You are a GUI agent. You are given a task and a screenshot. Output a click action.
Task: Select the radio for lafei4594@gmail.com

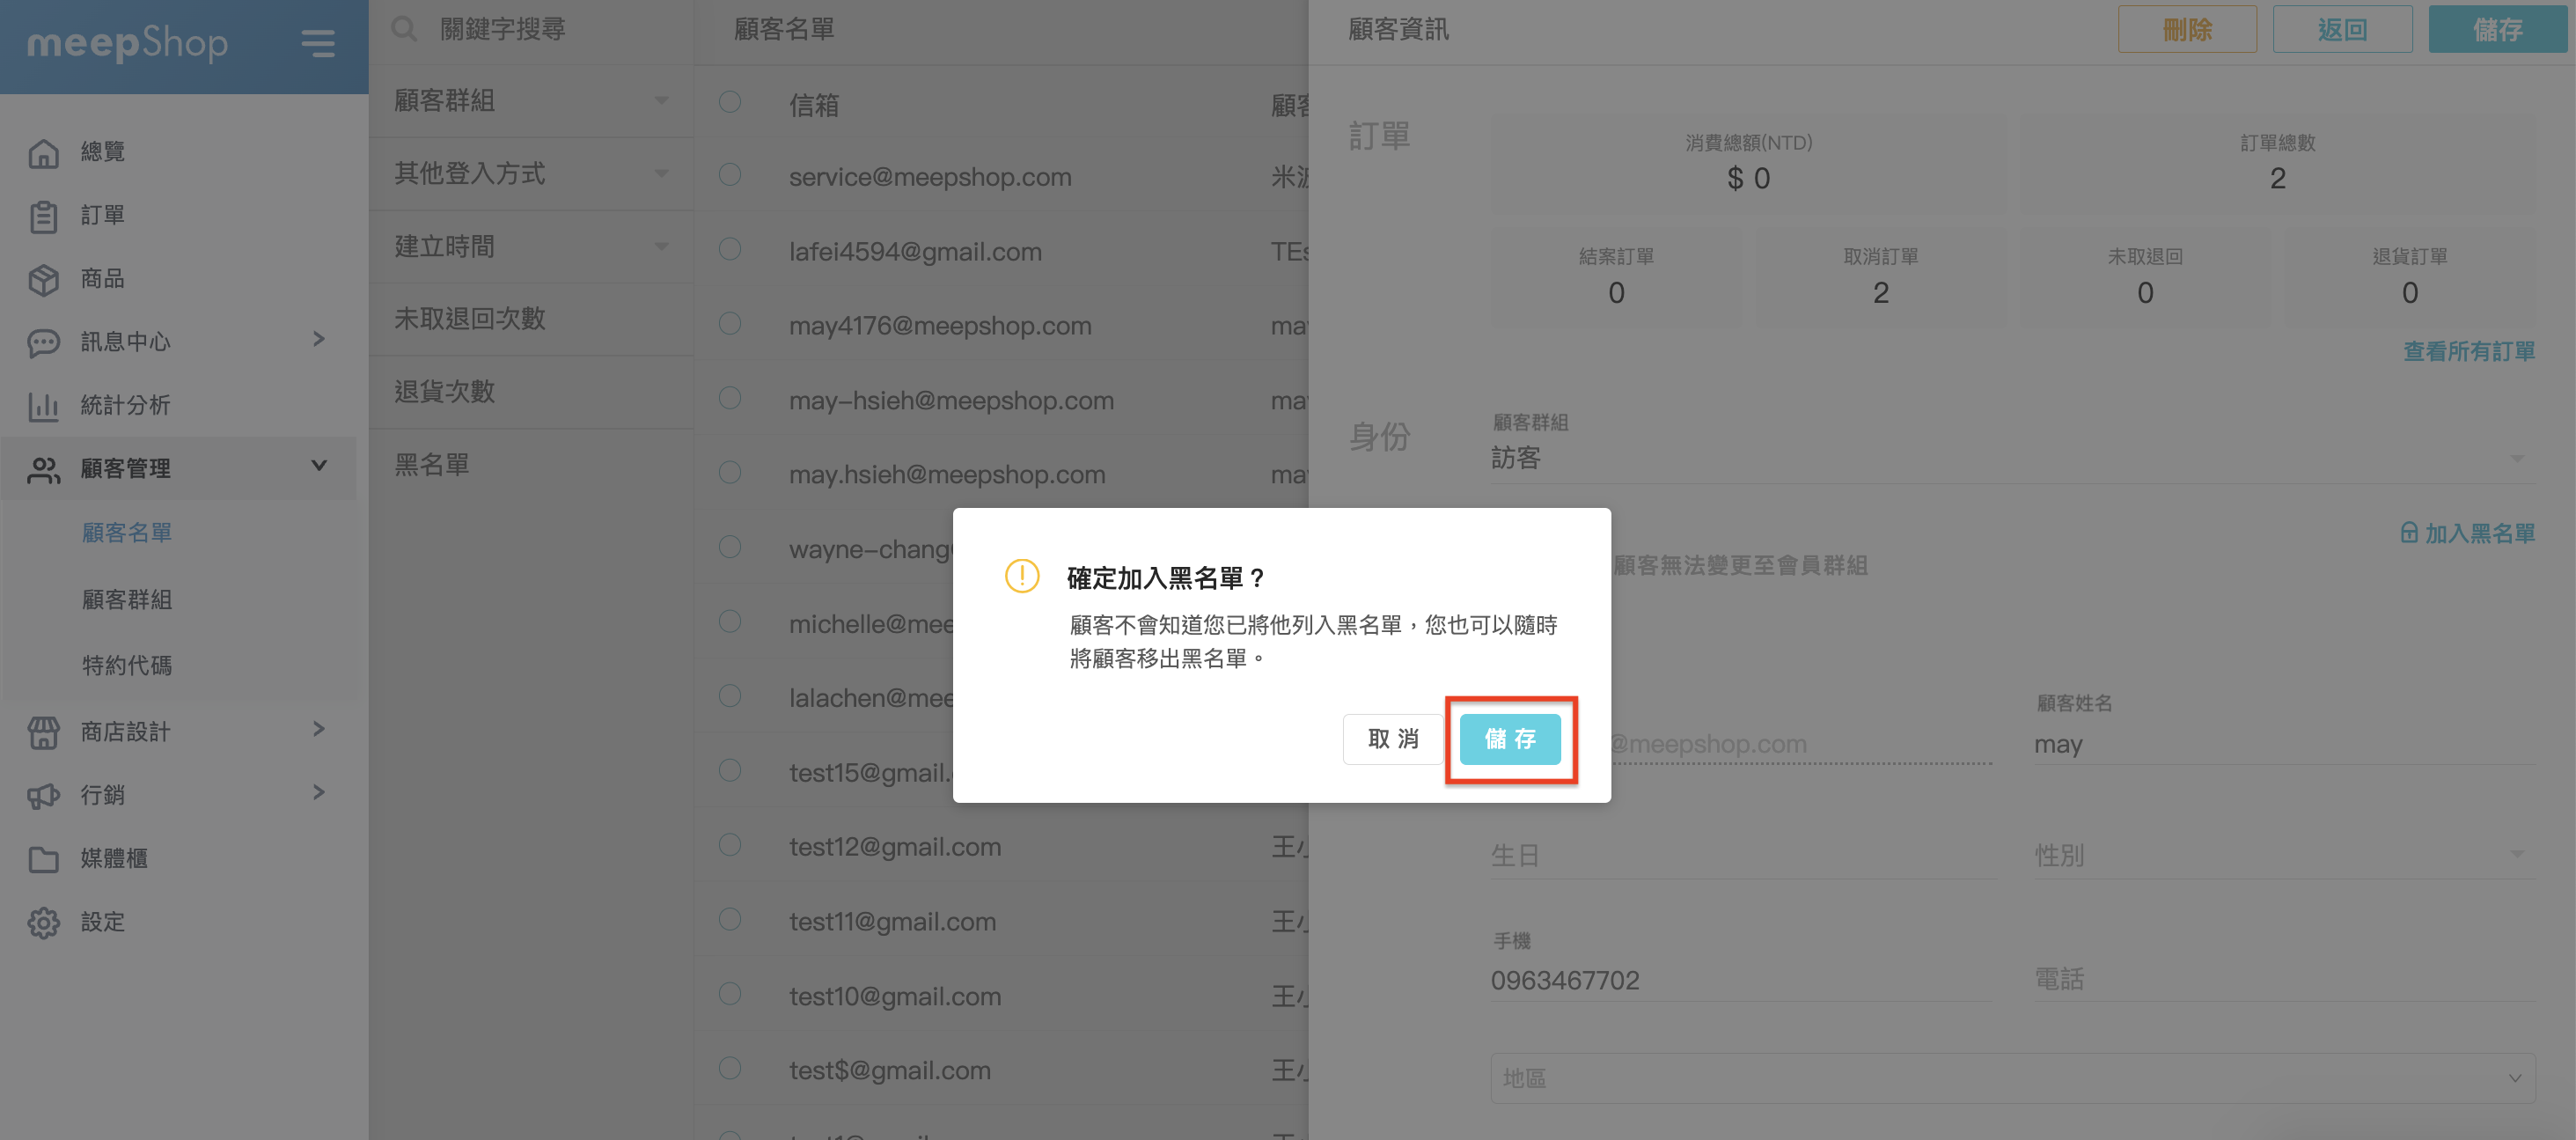point(730,249)
